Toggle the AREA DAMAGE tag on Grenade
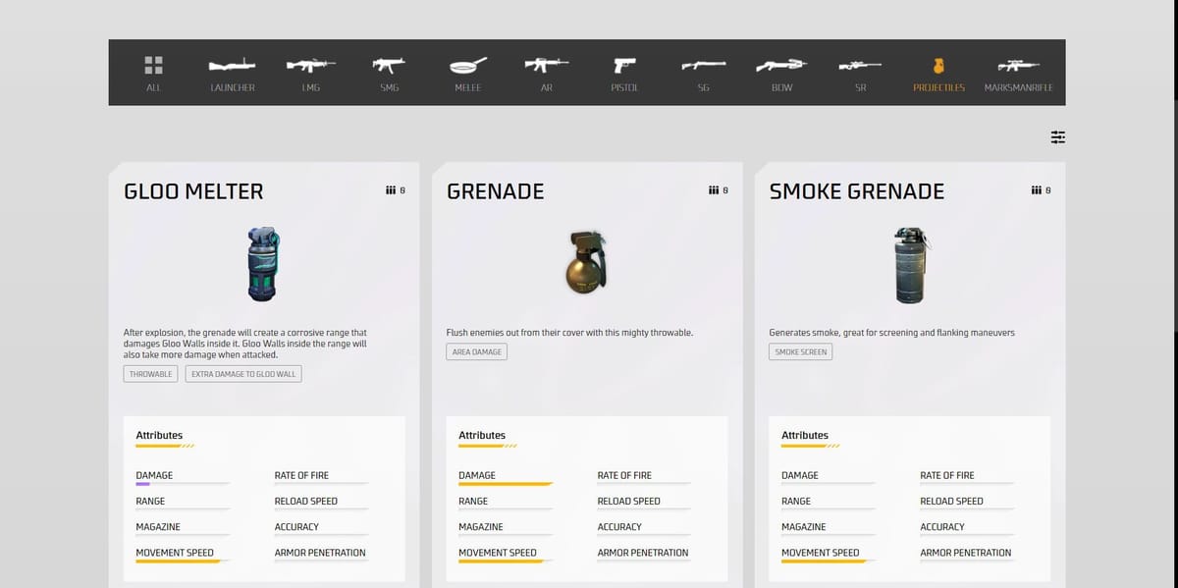This screenshot has width=1178, height=588. tap(476, 351)
